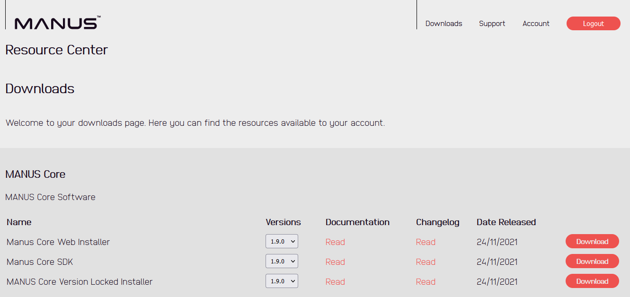This screenshot has height=297, width=630.
Task: Open the Account page from header
Action: [x=536, y=24]
